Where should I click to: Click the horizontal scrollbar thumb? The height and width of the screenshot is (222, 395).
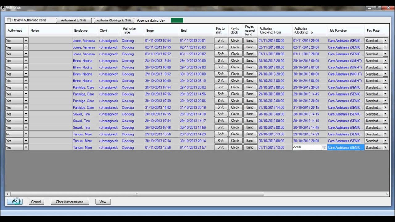tap(137, 194)
